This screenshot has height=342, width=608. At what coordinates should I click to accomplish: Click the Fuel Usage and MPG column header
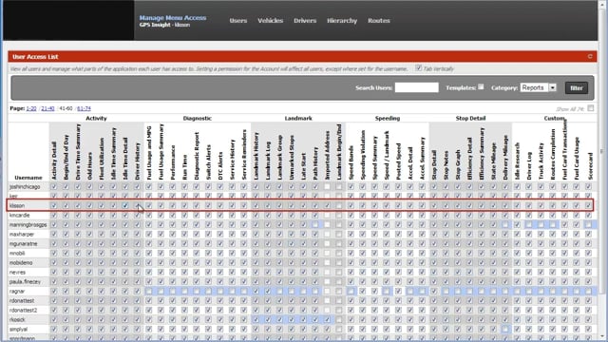149,152
